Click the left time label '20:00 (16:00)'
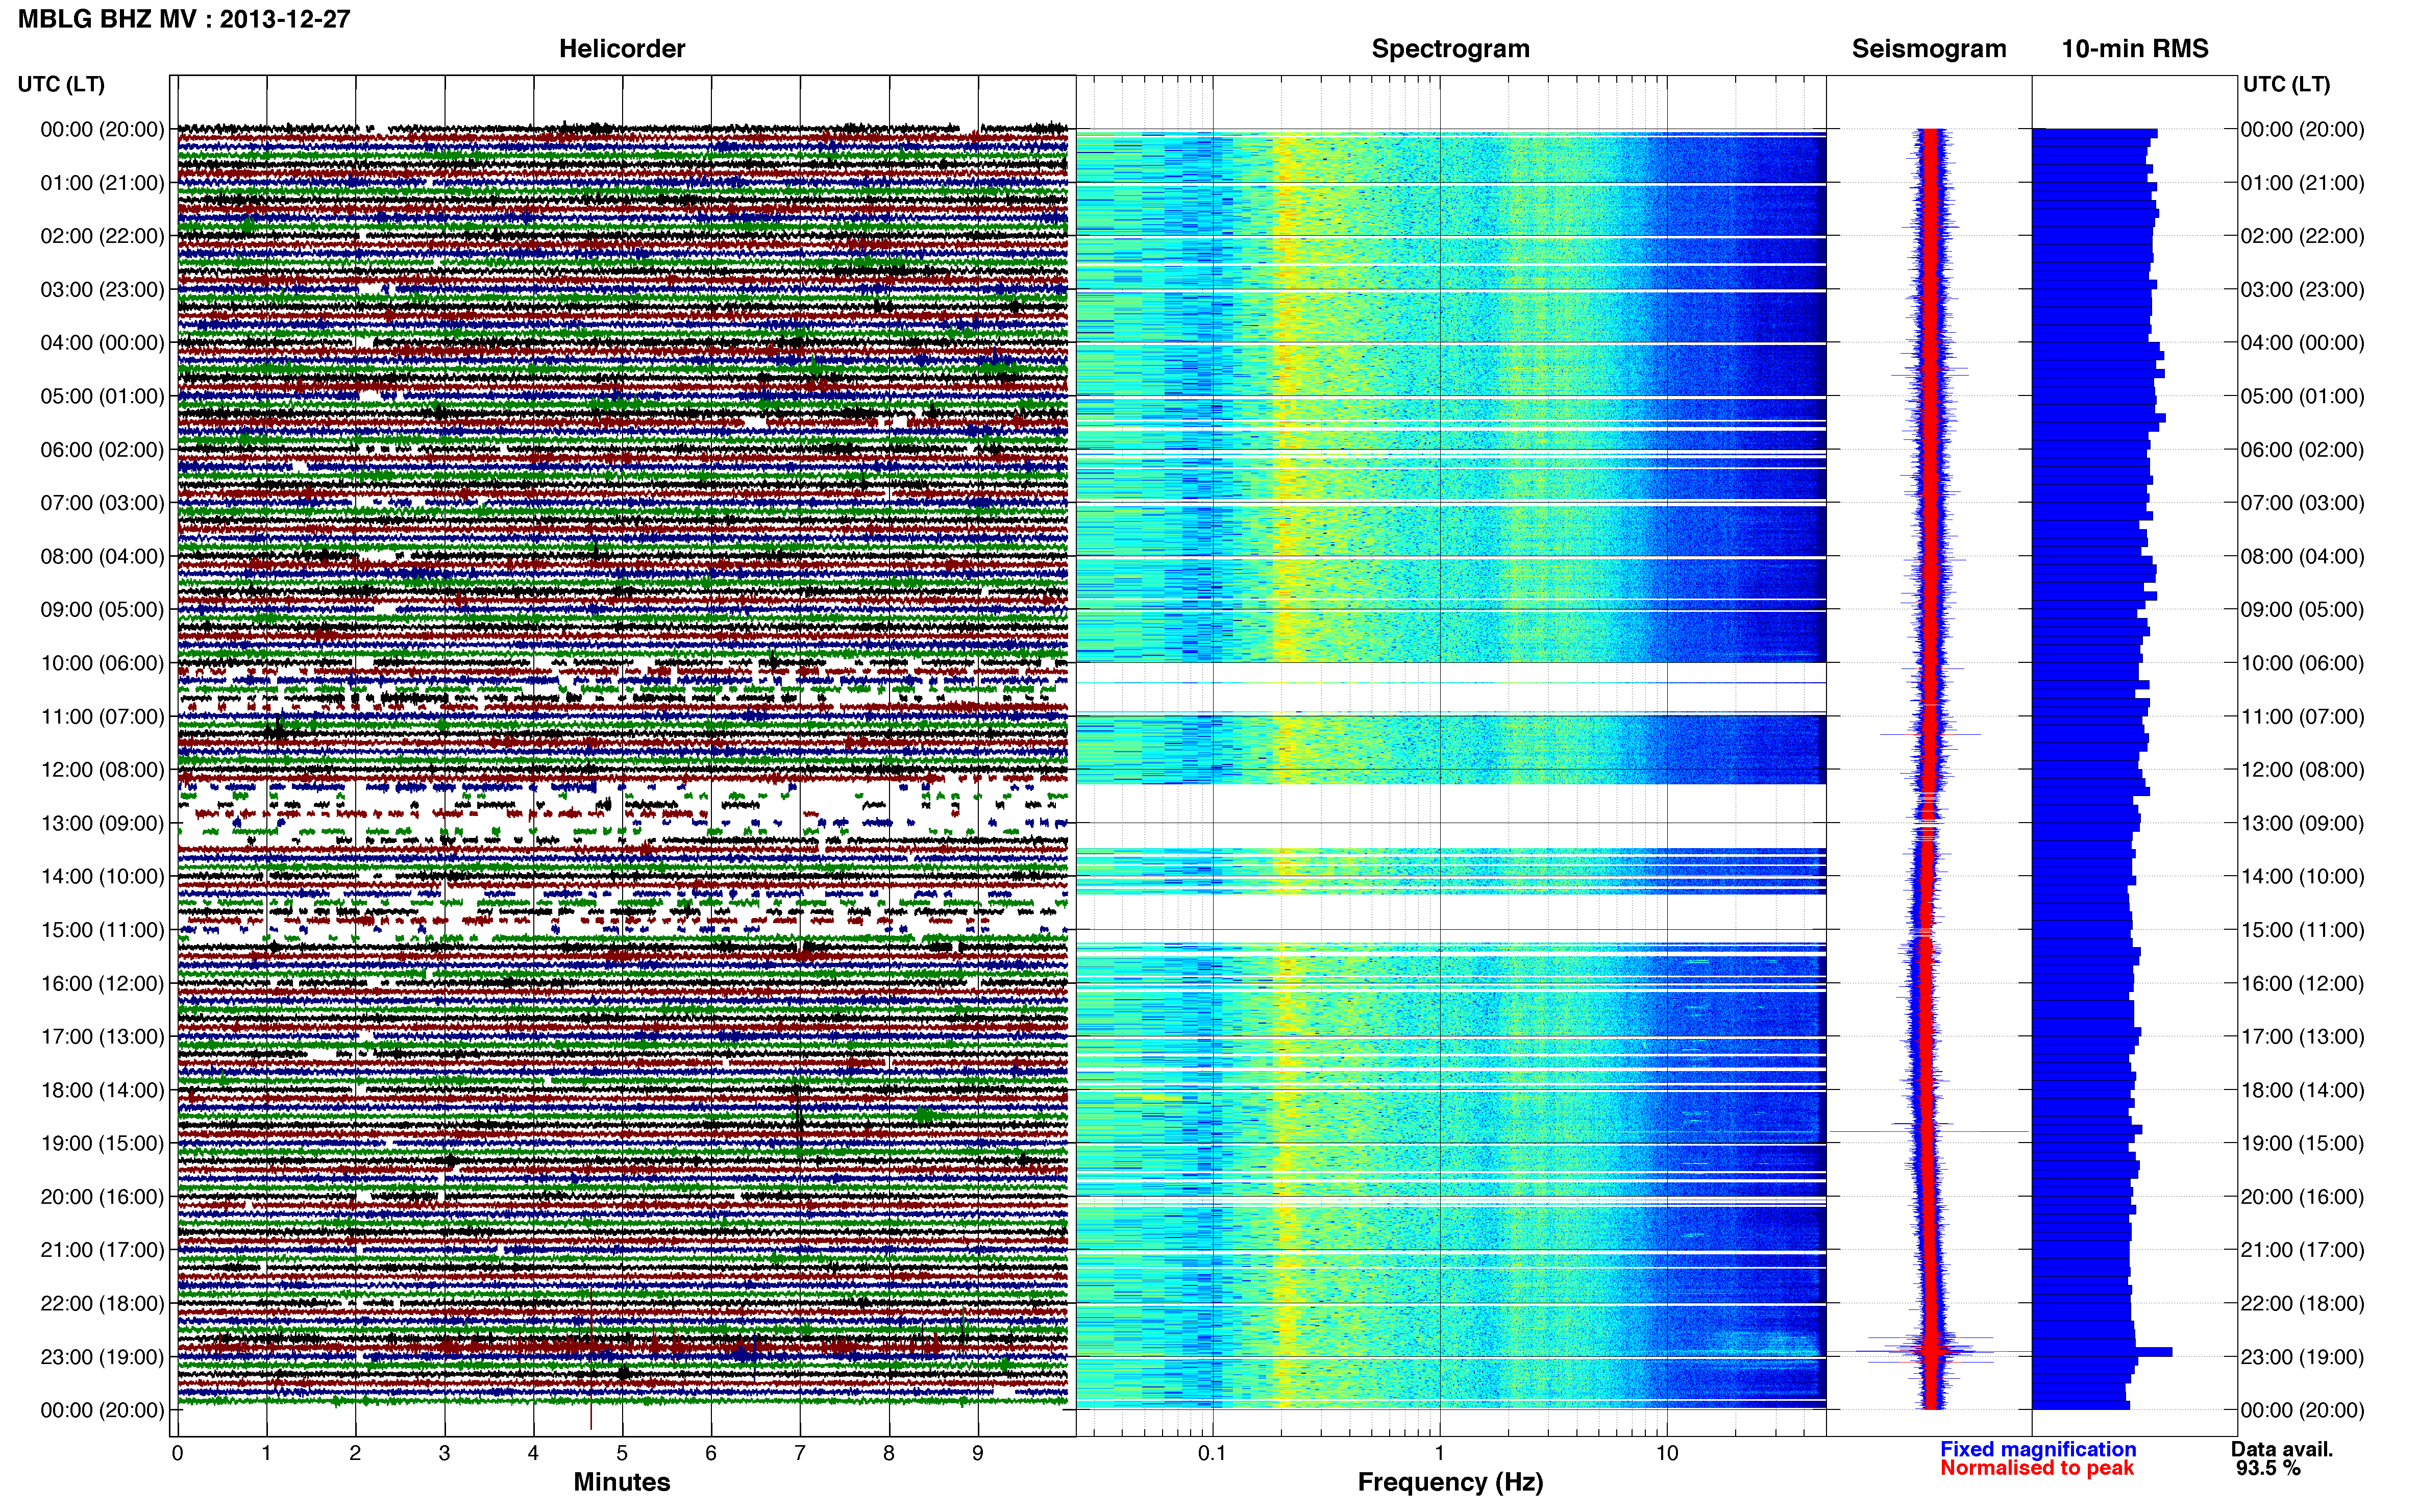The height and width of the screenshot is (1512, 2419). pos(102,1197)
